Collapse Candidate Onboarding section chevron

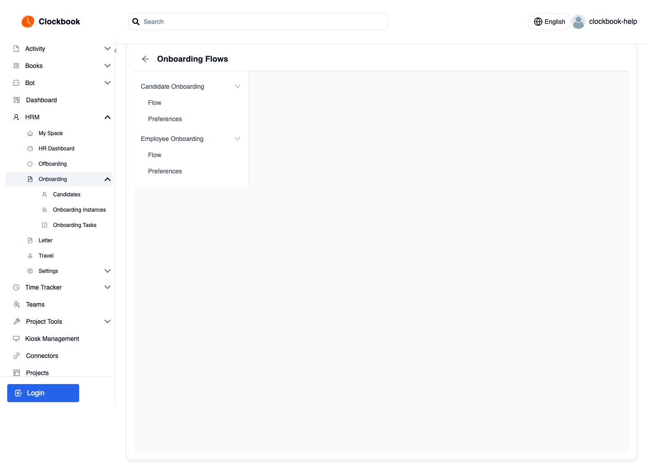(x=238, y=86)
